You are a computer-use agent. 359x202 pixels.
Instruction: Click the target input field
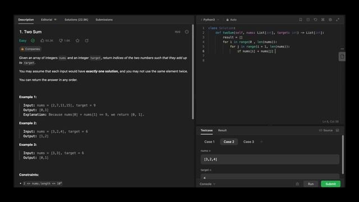tap(270, 177)
